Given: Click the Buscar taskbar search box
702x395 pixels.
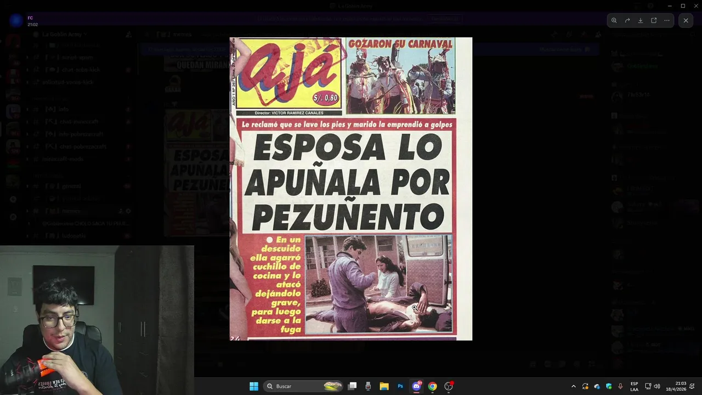Looking at the screenshot, I should tap(304, 386).
